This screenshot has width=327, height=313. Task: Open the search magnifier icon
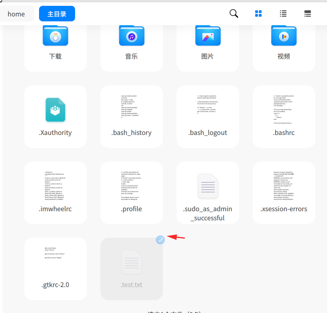click(234, 13)
